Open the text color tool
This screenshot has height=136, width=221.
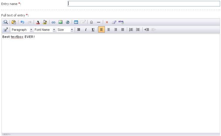pos(38,22)
